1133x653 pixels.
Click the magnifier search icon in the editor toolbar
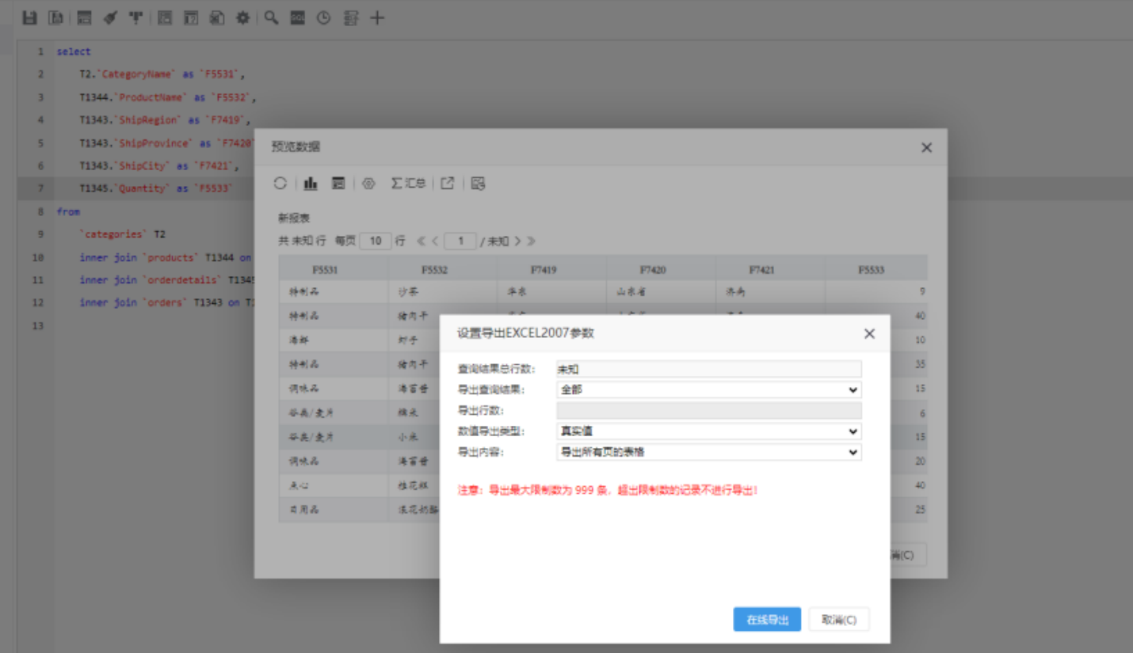[271, 17]
